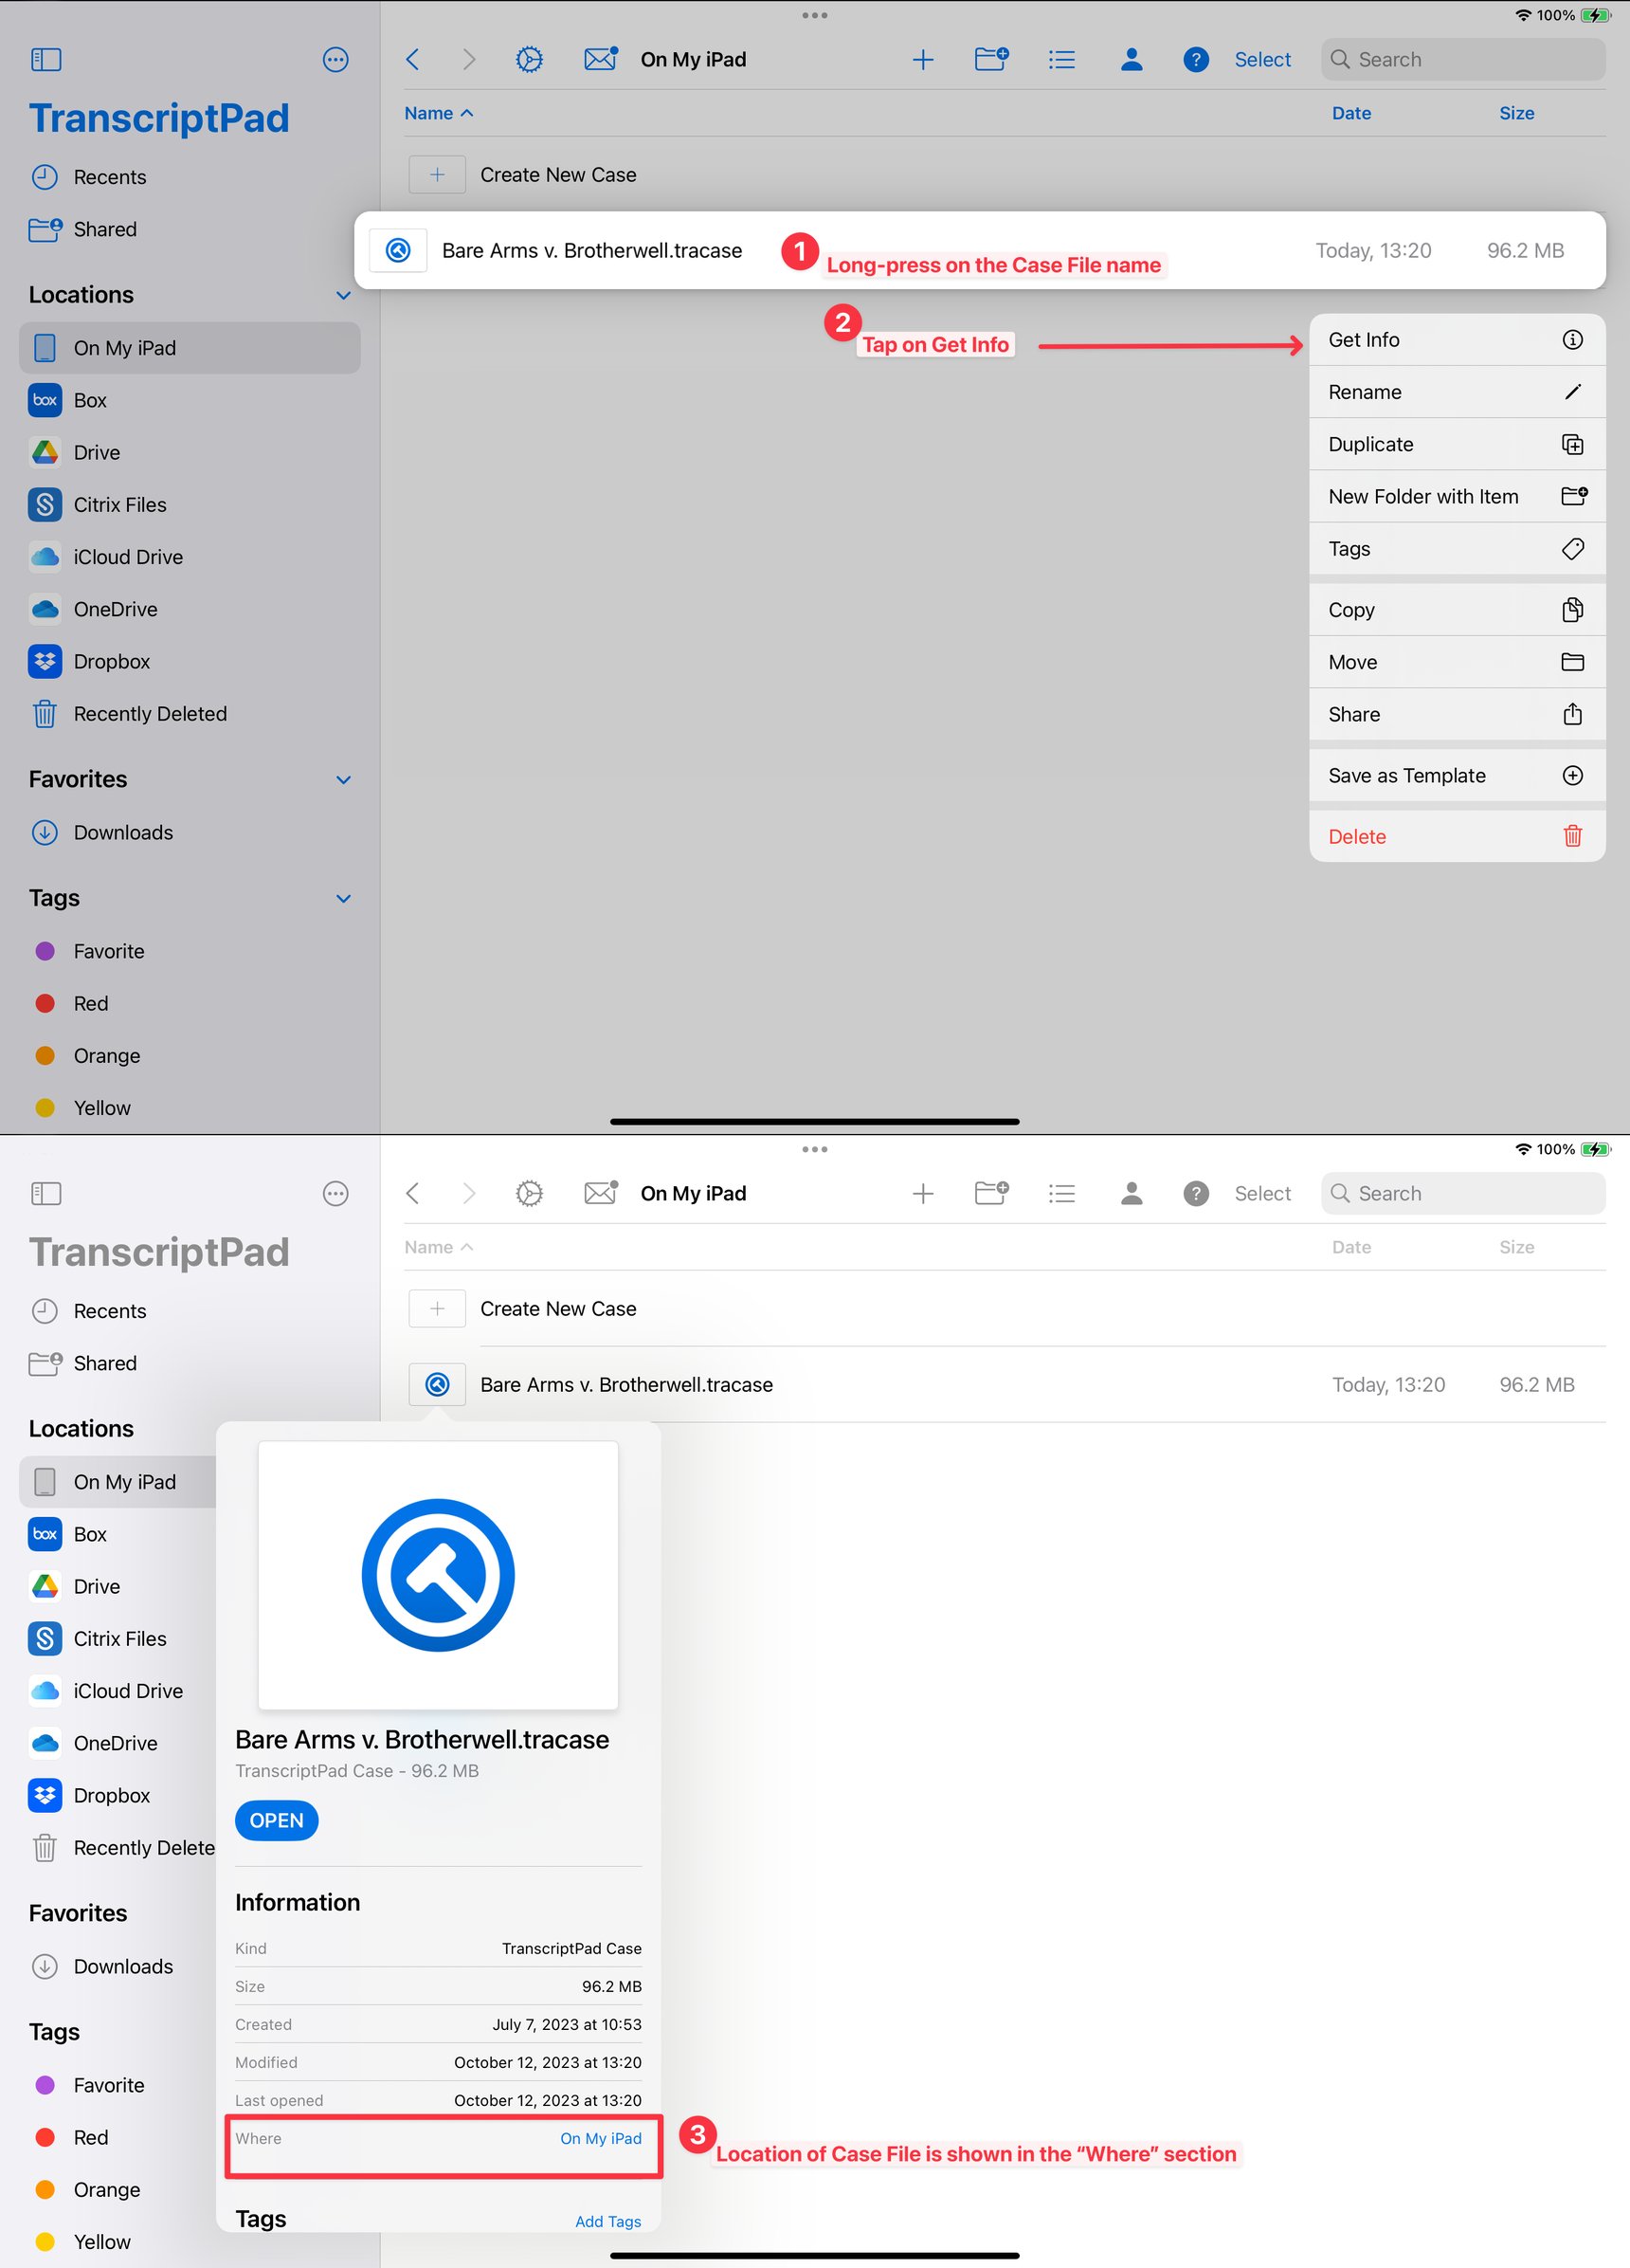
Task: Click the Duplicate icon in the context menu
Action: (1572, 445)
